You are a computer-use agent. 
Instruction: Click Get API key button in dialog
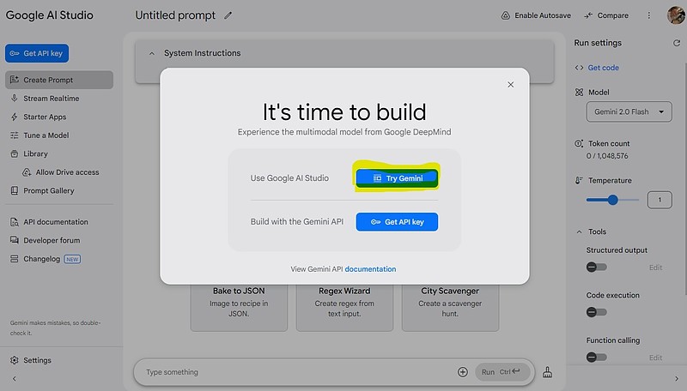(x=397, y=222)
